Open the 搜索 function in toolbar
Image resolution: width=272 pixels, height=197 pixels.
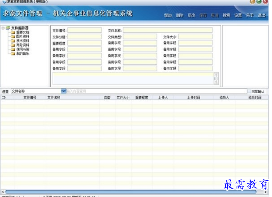(226, 16)
